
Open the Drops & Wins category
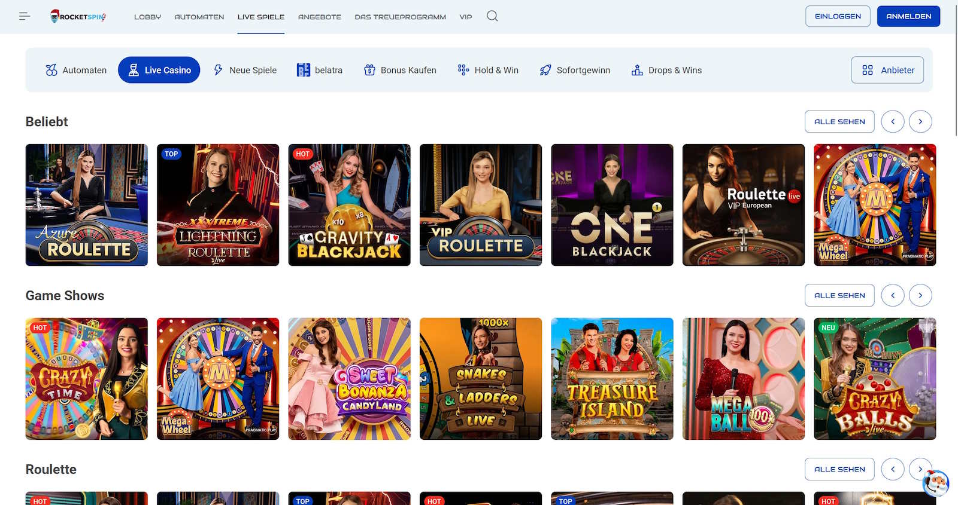click(x=666, y=70)
